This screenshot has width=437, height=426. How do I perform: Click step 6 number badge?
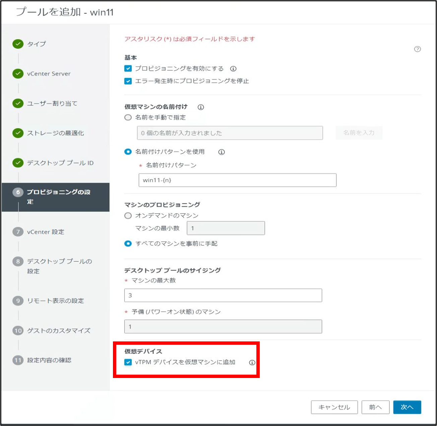point(18,192)
